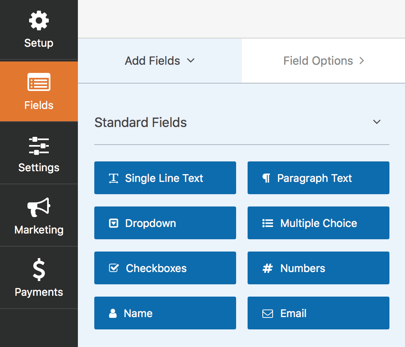
Task: Add a Multiple Choice field
Action: click(319, 223)
